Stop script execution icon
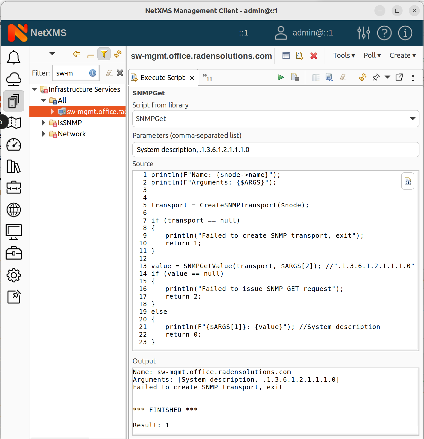 pyautogui.click(x=295, y=77)
